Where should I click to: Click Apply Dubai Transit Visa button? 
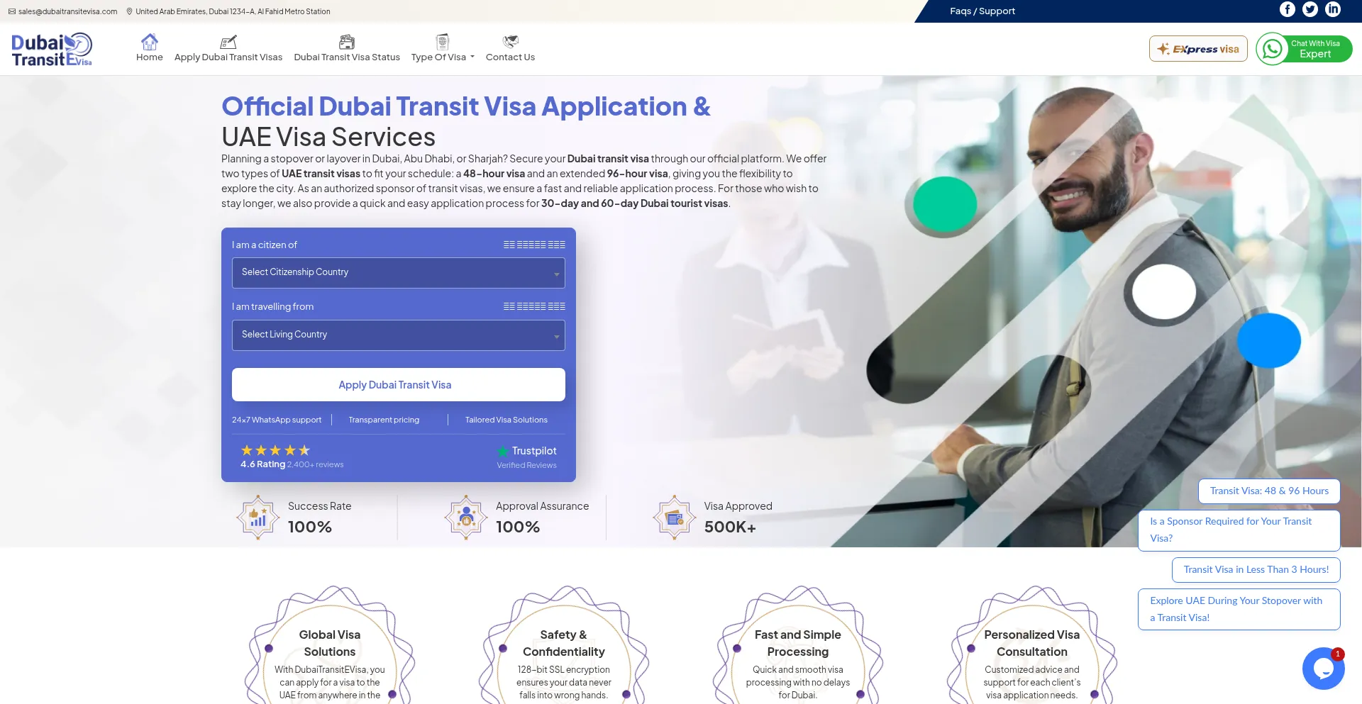click(399, 385)
